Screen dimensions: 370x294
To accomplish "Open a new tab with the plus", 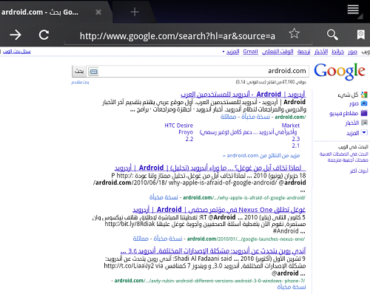I will [x=135, y=12].
